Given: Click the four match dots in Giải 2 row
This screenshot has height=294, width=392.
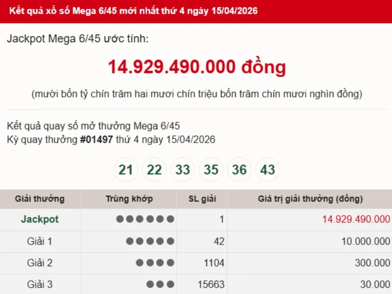Looking at the screenshot, I should point(155,263).
